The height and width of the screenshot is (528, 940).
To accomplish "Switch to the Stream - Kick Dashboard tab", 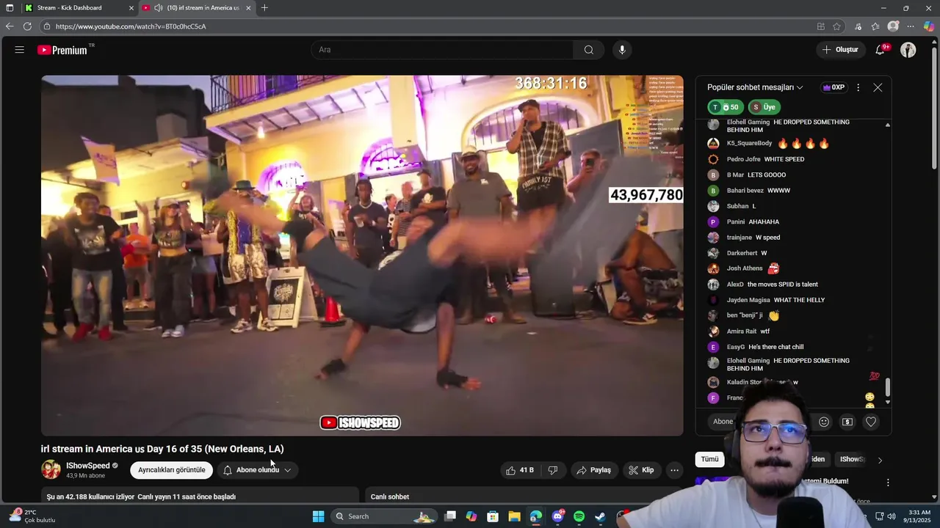I will pyautogui.click(x=79, y=8).
